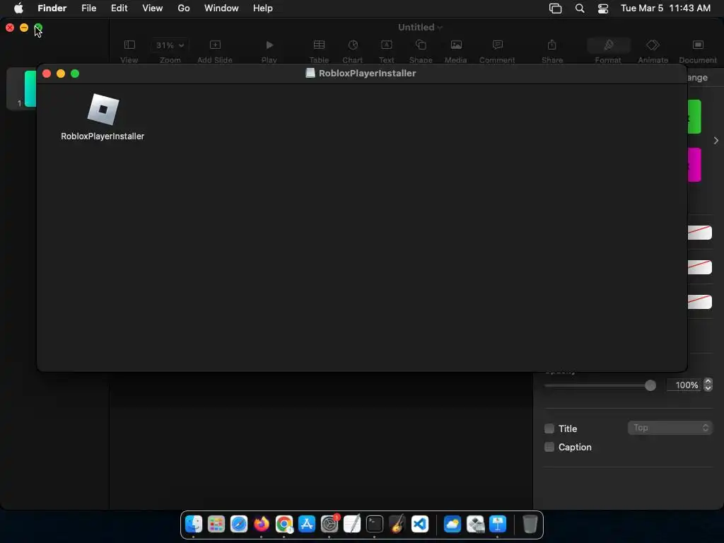Screen dimensions: 724x543
Task: Click the opacity slider knob in Keynote
Action: [x=650, y=385]
